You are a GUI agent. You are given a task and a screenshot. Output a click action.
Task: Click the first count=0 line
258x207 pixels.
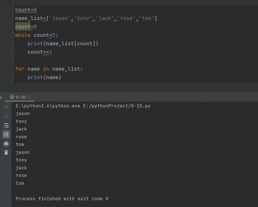[x=26, y=10]
